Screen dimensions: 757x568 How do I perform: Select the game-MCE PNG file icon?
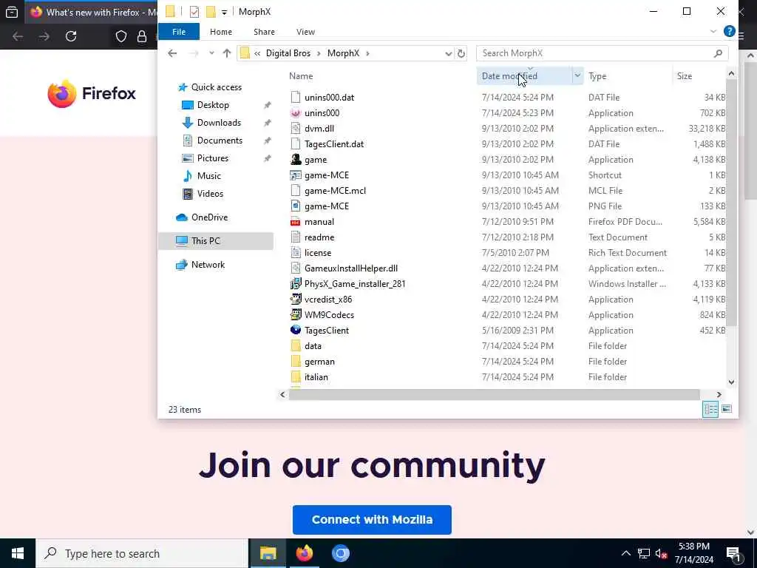pyautogui.click(x=296, y=206)
